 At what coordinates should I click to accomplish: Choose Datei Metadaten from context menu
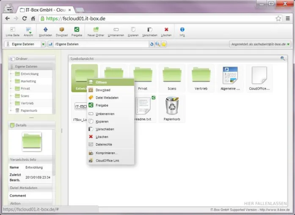pos(110,98)
